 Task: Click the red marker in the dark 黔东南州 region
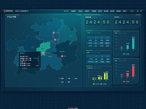click(62, 56)
